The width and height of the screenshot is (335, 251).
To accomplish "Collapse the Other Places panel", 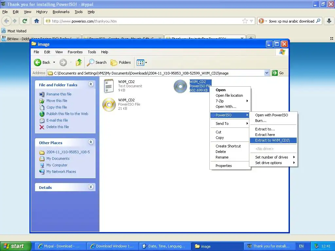I will click(x=91, y=142).
